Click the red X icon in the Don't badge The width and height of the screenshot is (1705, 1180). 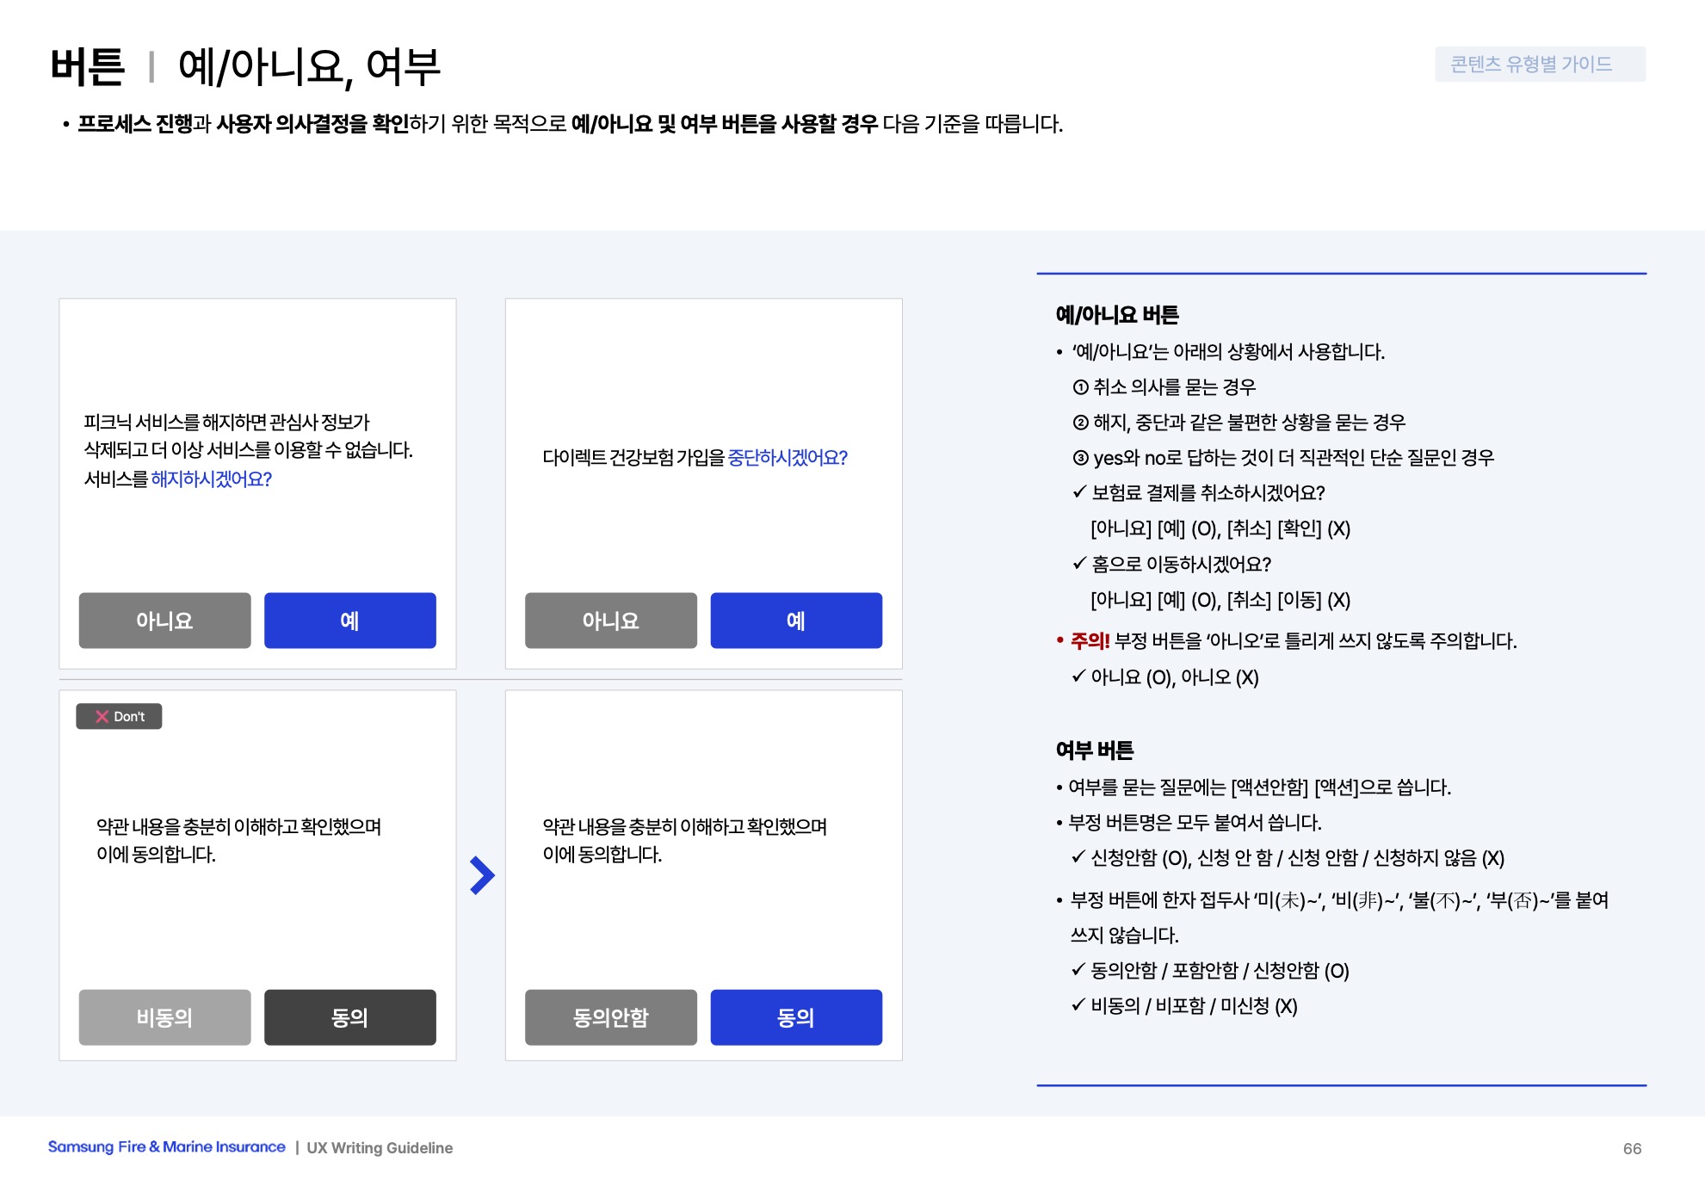[x=102, y=716]
